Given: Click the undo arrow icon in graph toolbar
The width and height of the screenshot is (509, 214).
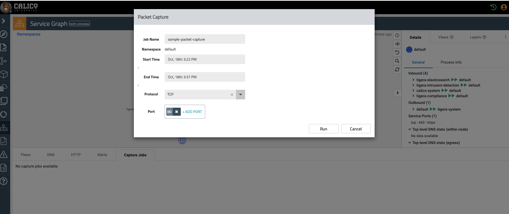Looking at the screenshot, I should [397, 52].
